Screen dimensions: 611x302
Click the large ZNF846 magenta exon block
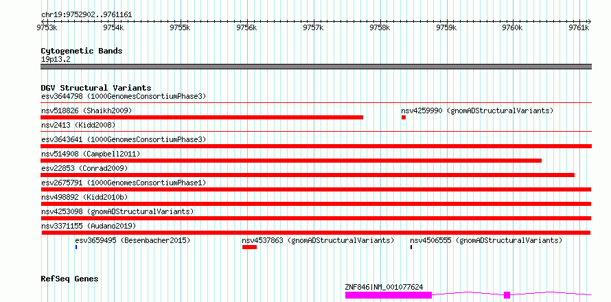(x=389, y=295)
